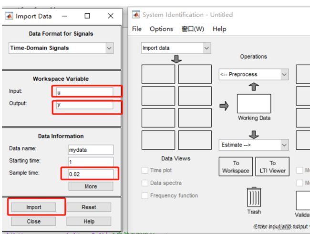Click the Import button
This screenshot has height=234, width=310.
coord(33,207)
